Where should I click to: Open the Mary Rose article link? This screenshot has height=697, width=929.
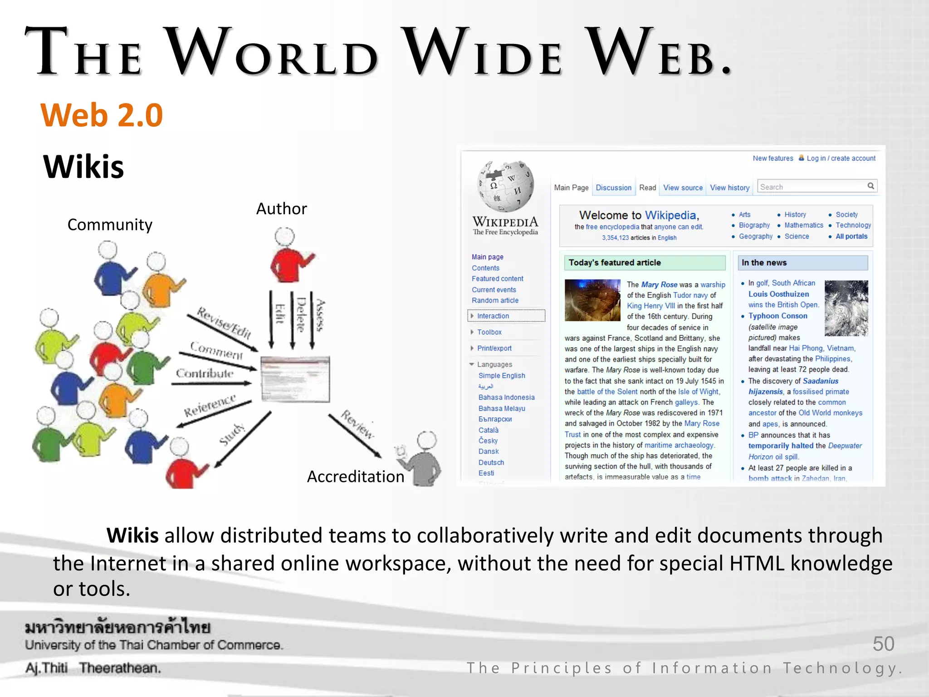click(x=659, y=285)
